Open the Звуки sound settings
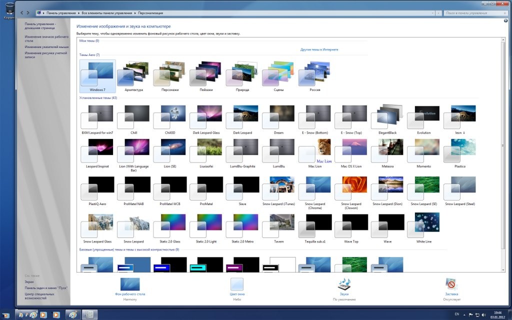The height and width of the screenshot is (320, 512). click(344, 289)
